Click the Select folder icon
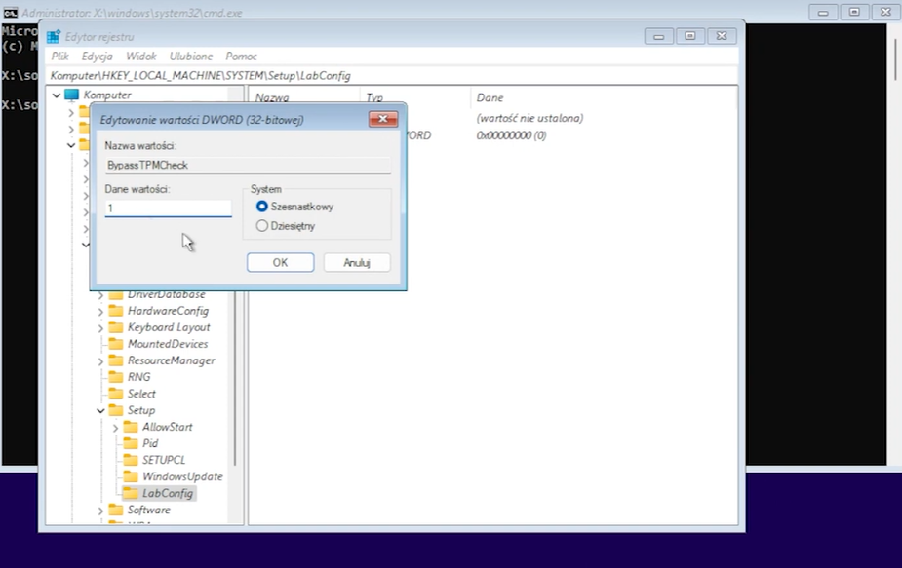902x568 pixels. tap(116, 394)
